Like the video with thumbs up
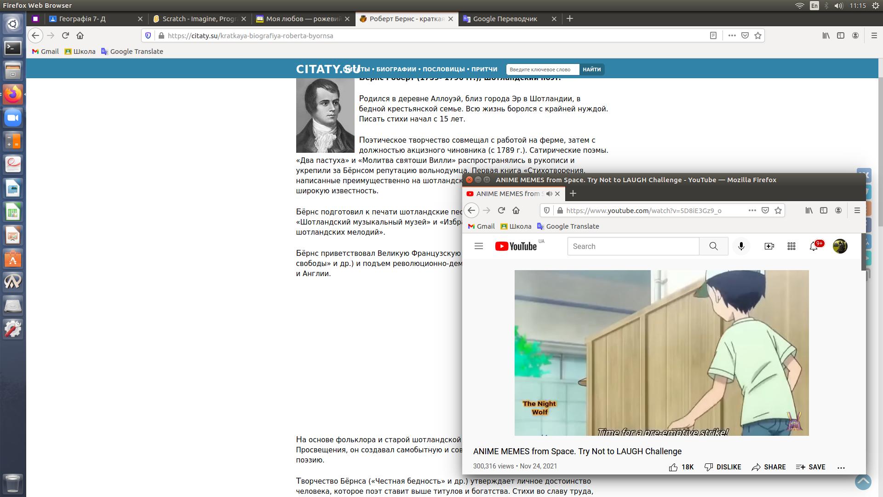 [x=673, y=467]
